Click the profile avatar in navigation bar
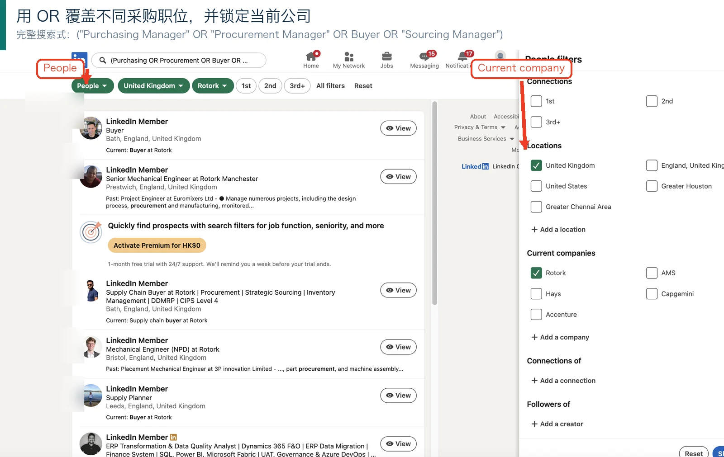The height and width of the screenshot is (457, 724). tap(500, 56)
